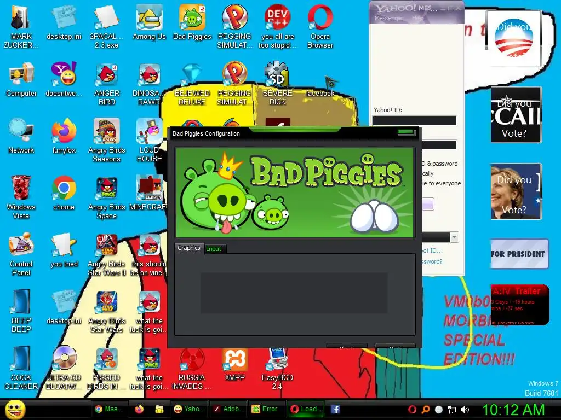561x420 pixels.
Task: Click the Yahoo! ID input field
Action: pyautogui.click(x=415, y=121)
